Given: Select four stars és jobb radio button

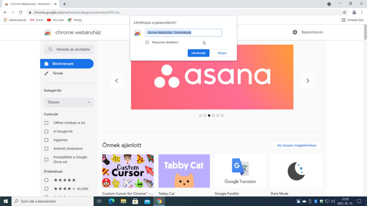Looking at the screenshot, I should coord(46,189).
